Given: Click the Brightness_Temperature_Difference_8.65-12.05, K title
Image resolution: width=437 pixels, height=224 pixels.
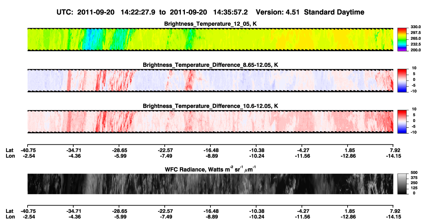Looking at the screenshot, I should point(210,64).
